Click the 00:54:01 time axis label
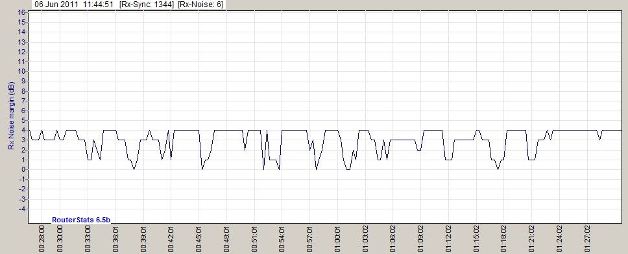Image resolution: width=628 pixels, height=254 pixels. point(282,238)
